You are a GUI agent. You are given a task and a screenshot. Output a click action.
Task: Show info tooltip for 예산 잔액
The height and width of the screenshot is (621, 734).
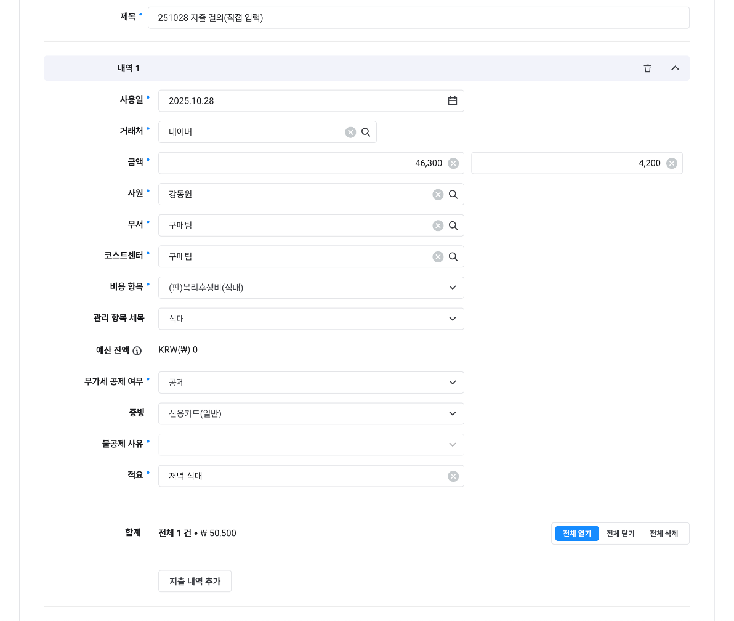pos(137,351)
